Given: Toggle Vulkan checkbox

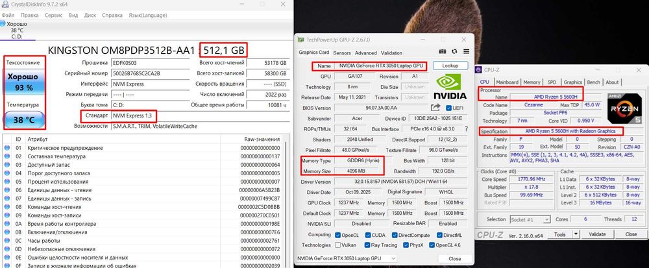Looking at the screenshot, I should pyautogui.click(x=337, y=245).
